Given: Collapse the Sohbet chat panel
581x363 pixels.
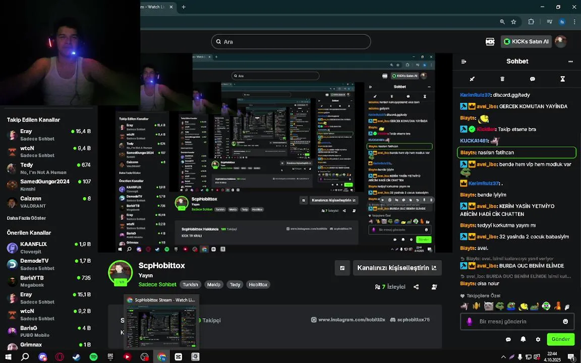Looking at the screenshot, I should [463, 62].
